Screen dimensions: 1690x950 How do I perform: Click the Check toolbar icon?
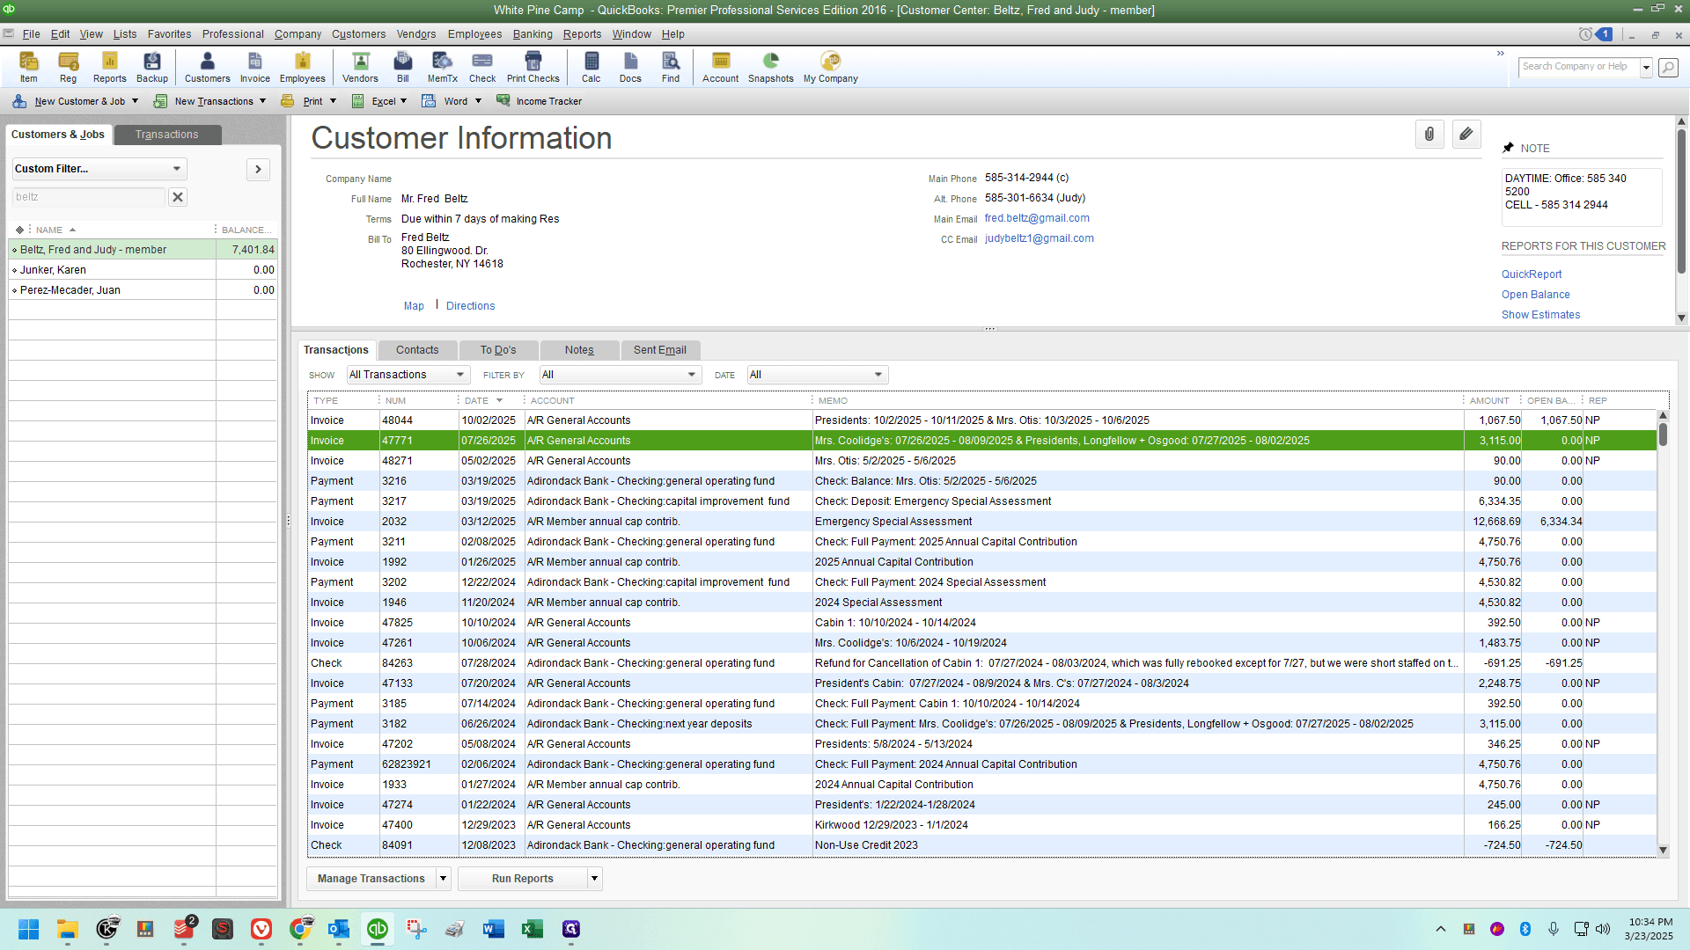pos(482,67)
